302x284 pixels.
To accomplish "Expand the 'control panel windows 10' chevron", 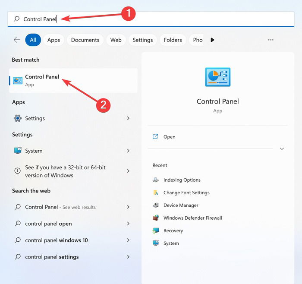I will (x=128, y=240).
